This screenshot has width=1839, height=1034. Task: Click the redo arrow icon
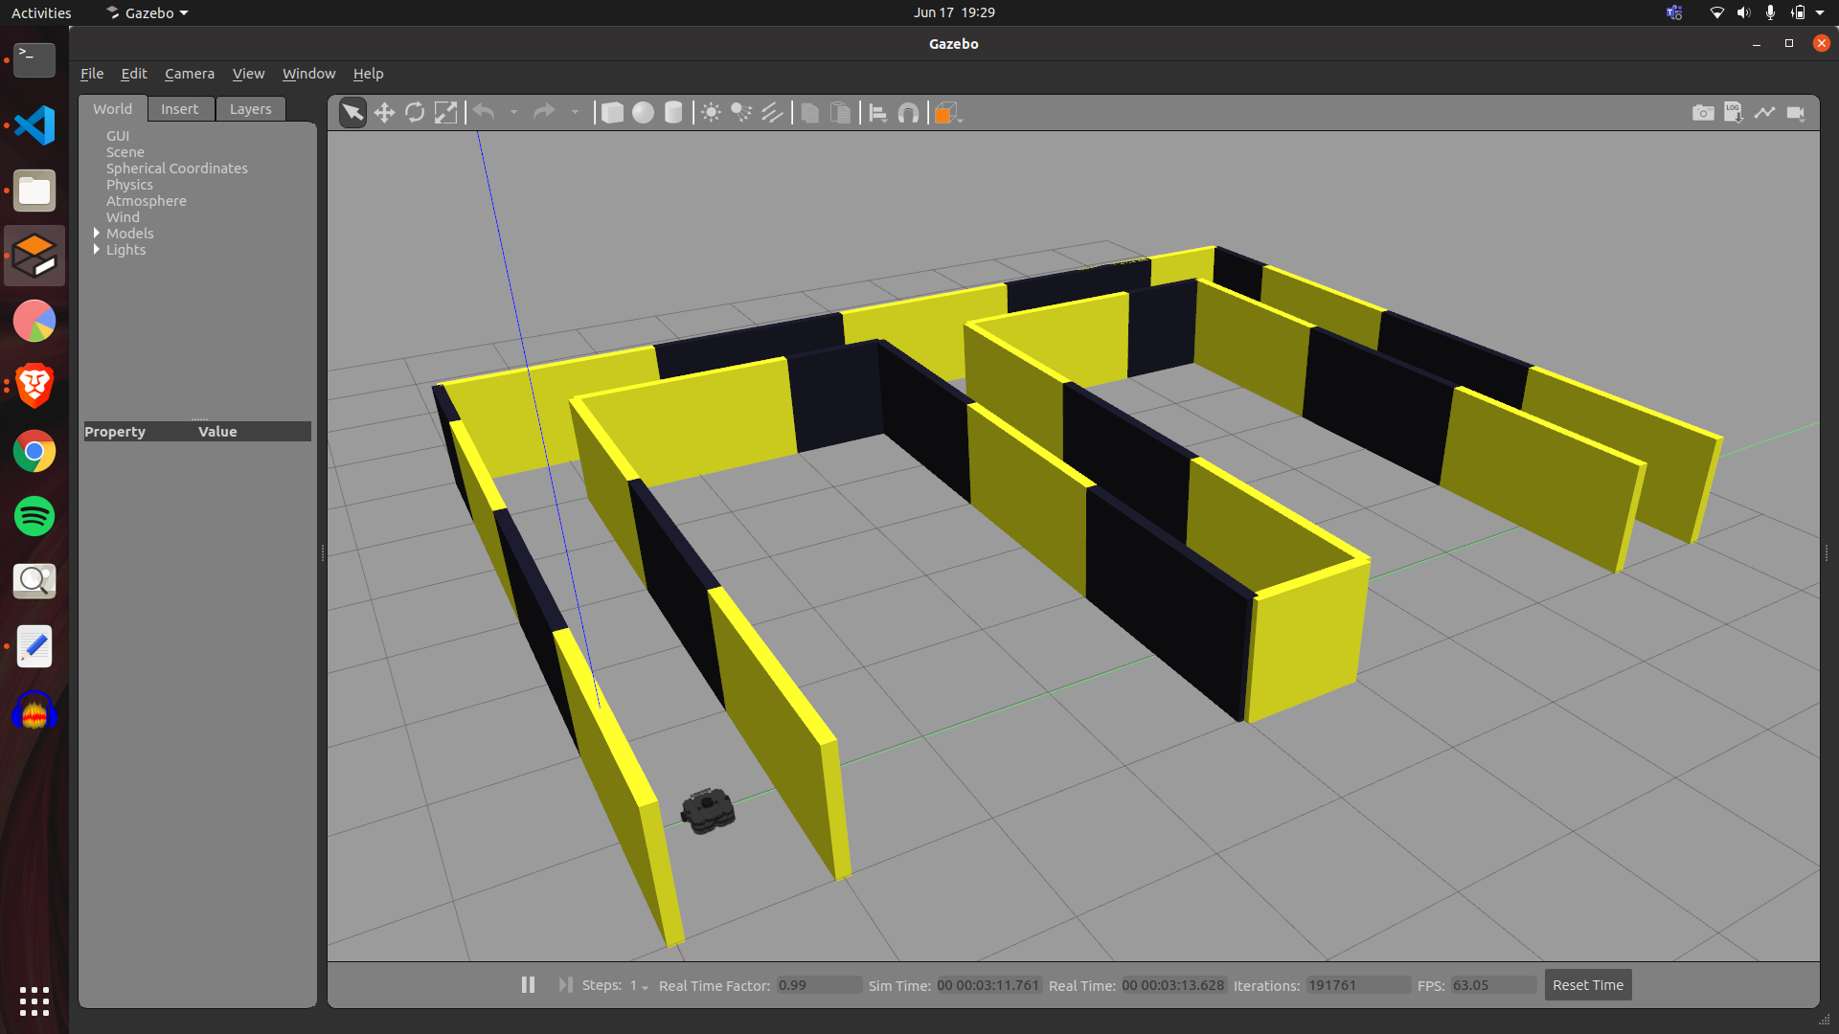pos(544,113)
